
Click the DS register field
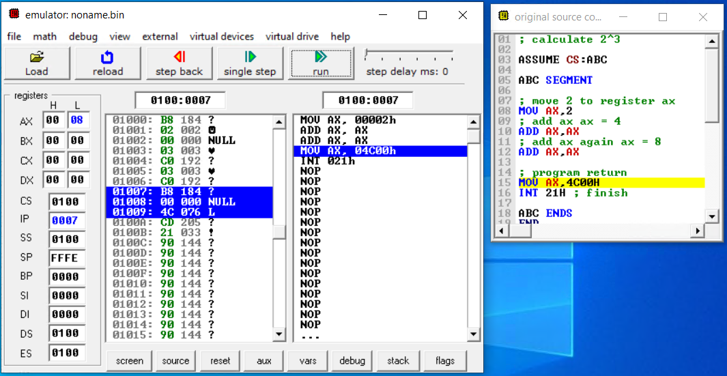[67, 334]
